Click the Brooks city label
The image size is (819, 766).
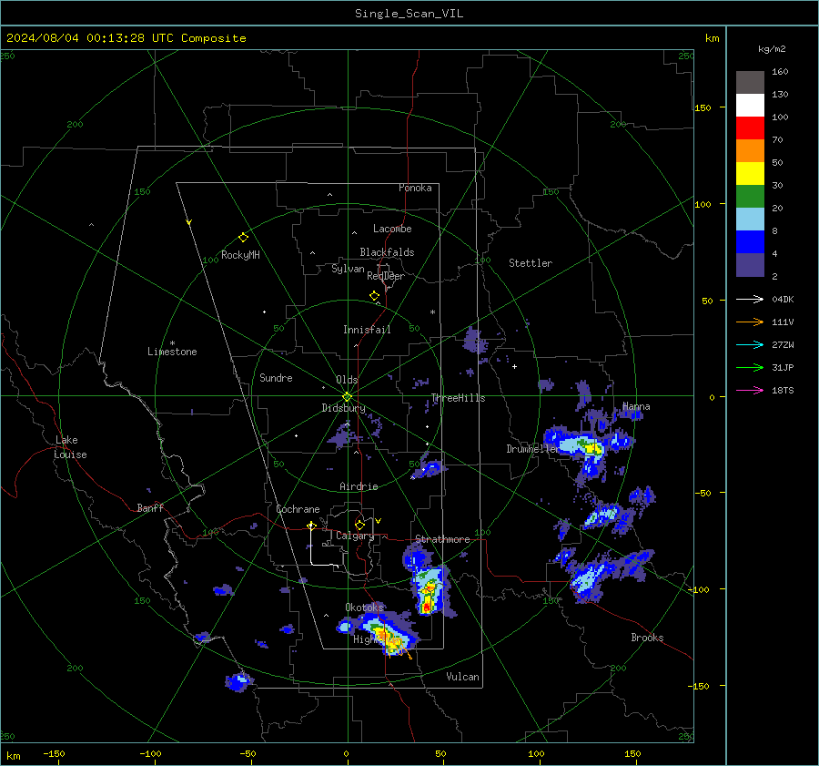(647, 638)
